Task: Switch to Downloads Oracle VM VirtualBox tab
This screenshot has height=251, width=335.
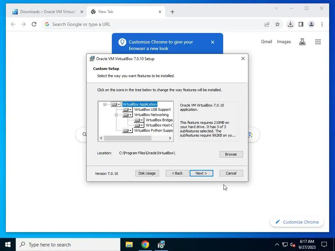Action: pos(46,12)
